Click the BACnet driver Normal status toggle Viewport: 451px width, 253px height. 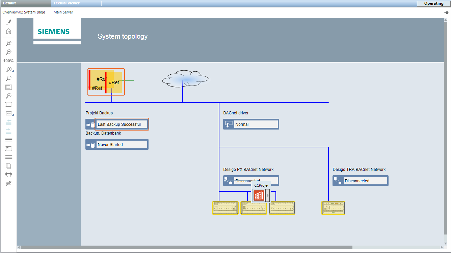point(251,124)
